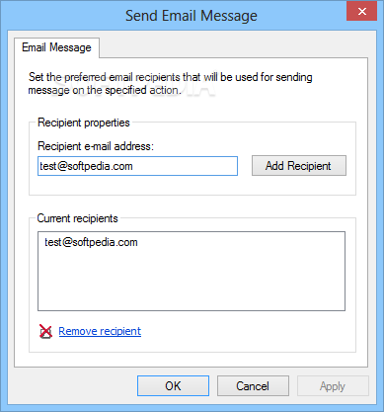Follow the Remove recipient link
The image size is (384, 412).
pos(100,331)
